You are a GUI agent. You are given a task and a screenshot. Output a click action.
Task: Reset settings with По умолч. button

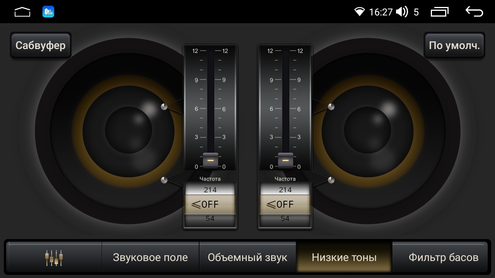pyautogui.click(x=454, y=45)
